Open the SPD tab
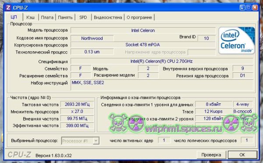The width and height of the screenshot is (263, 163). click(83, 17)
